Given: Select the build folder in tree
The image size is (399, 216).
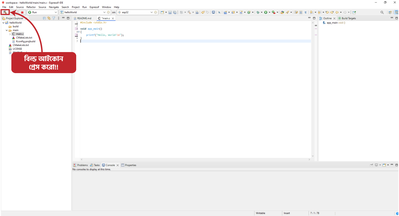Looking at the screenshot, I should pyautogui.click(x=16, y=27).
